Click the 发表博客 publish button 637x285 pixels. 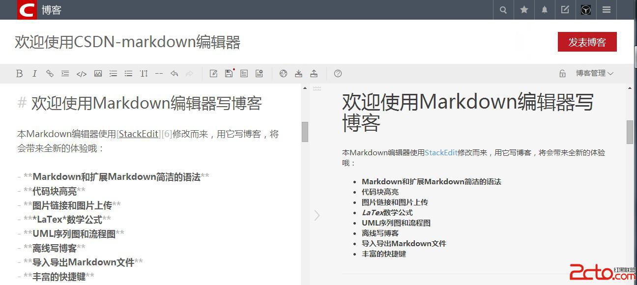pos(587,42)
